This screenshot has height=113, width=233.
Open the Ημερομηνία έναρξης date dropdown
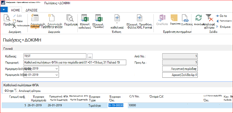[56, 69]
